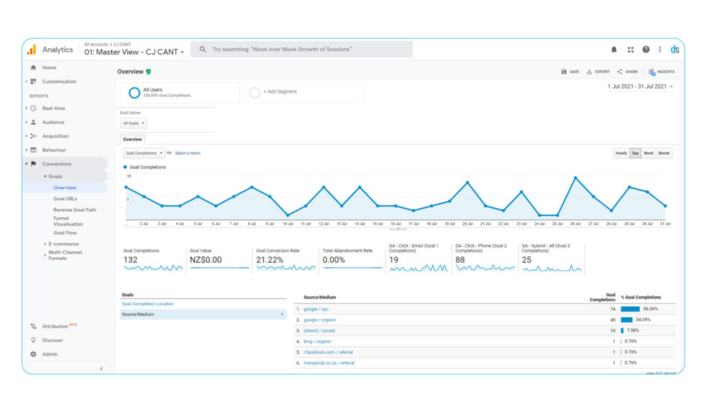705x412 pixels.
Task: Open the Goal Completions metric dropdown
Action: pos(144,153)
